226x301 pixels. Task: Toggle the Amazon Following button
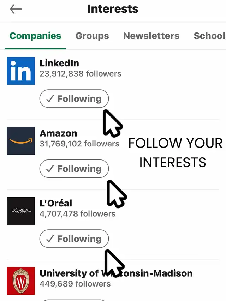(74, 169)
